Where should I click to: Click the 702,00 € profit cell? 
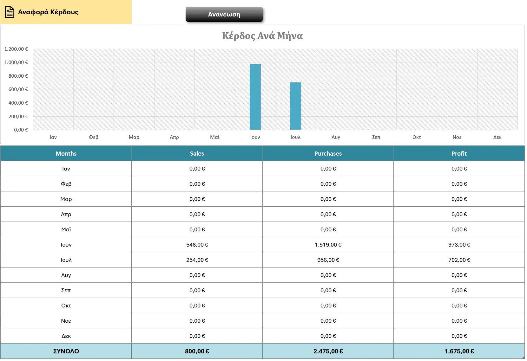[x=459, y=260]
